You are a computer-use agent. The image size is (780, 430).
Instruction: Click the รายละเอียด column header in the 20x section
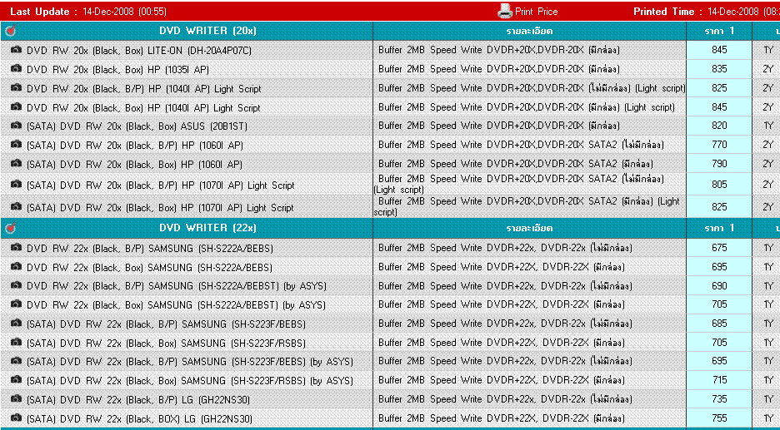pyautogui.click(x=529, y=31)
